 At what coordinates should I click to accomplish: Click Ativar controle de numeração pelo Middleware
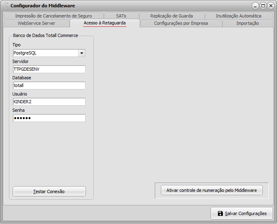tap(212, 190)
